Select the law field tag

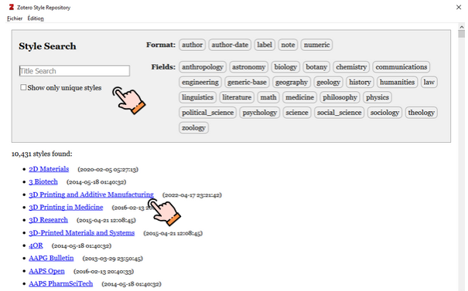(429, 83)
